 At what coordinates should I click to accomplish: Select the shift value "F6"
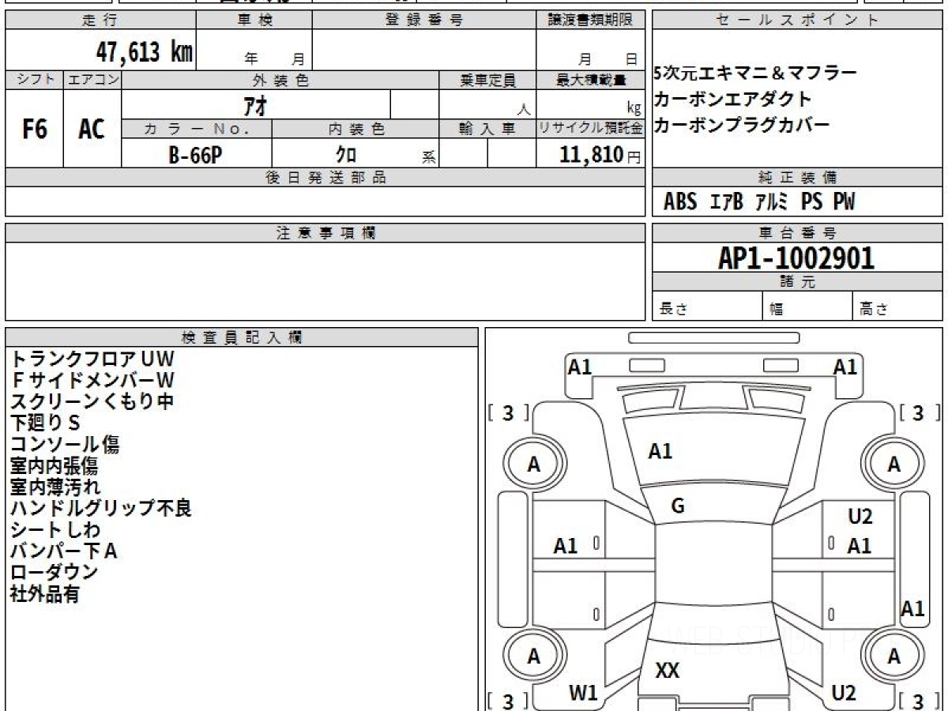click(x=34, y=130)
